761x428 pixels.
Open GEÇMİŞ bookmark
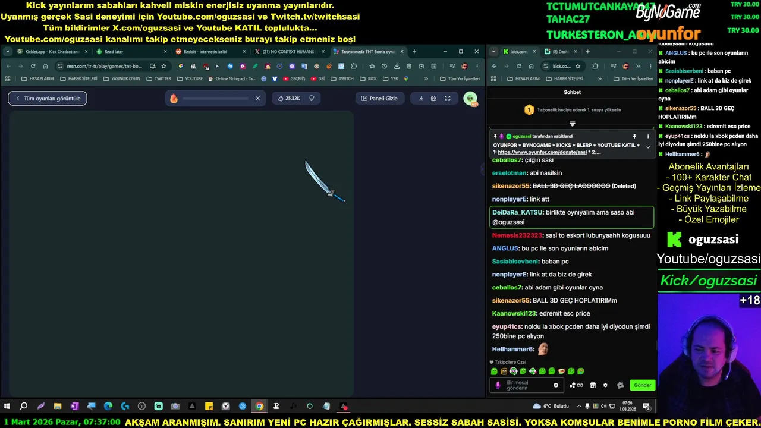[x=294, y=78]
